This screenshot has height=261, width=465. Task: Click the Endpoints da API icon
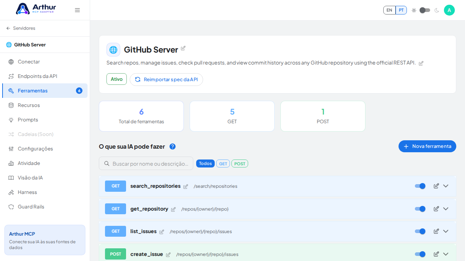[11, 76]
